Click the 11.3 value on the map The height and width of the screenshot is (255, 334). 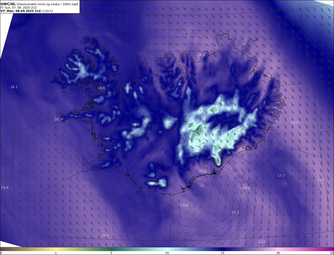(128, 88)
